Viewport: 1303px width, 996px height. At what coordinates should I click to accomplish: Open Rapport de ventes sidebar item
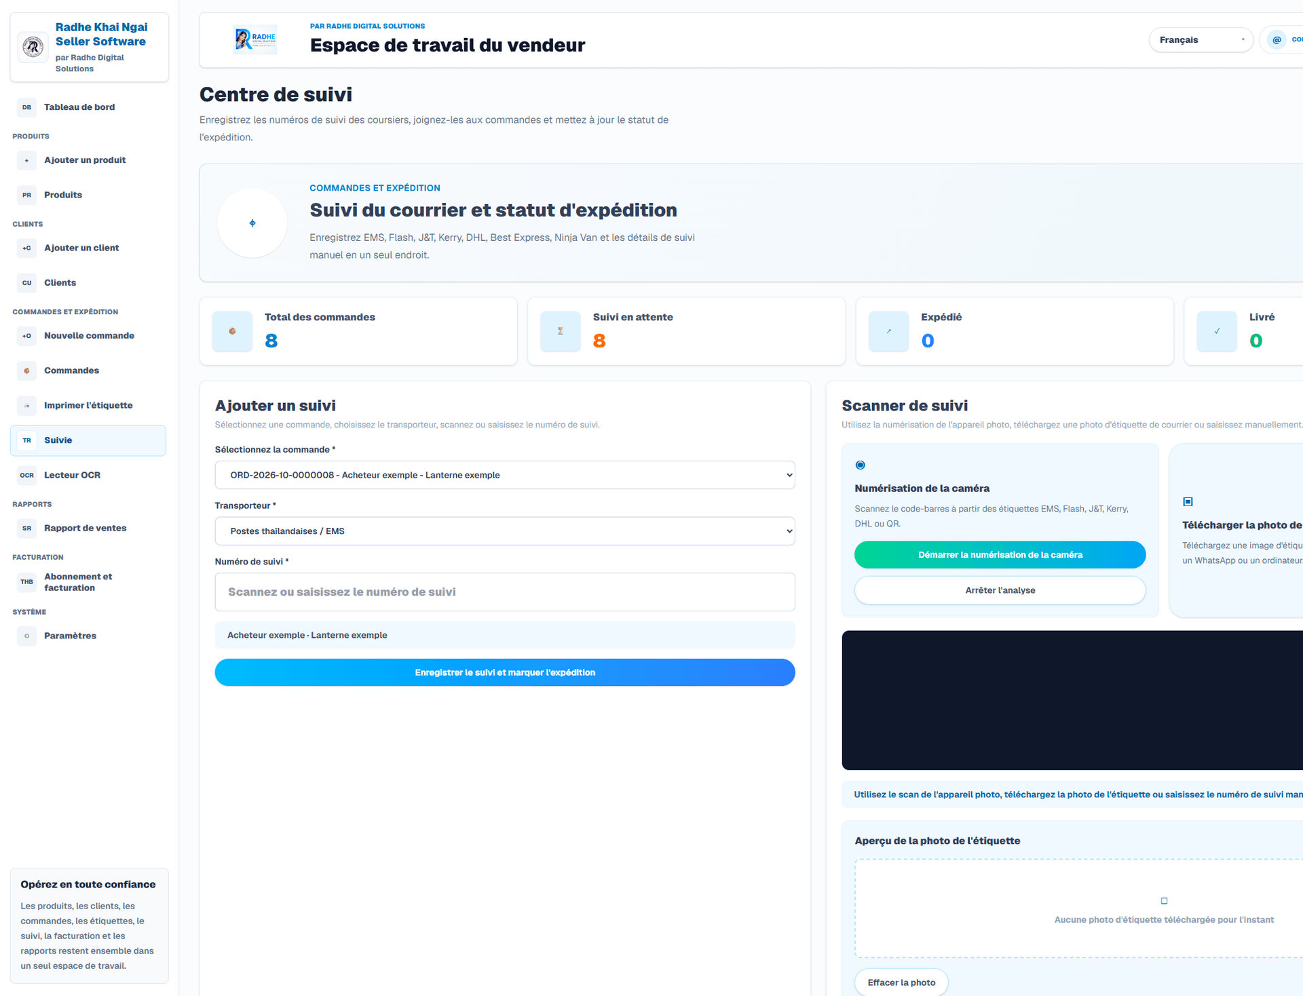[88, 529]
